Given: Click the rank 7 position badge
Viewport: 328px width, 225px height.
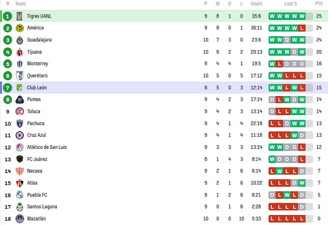Looking at the screenshot, I should pos(7,88).
